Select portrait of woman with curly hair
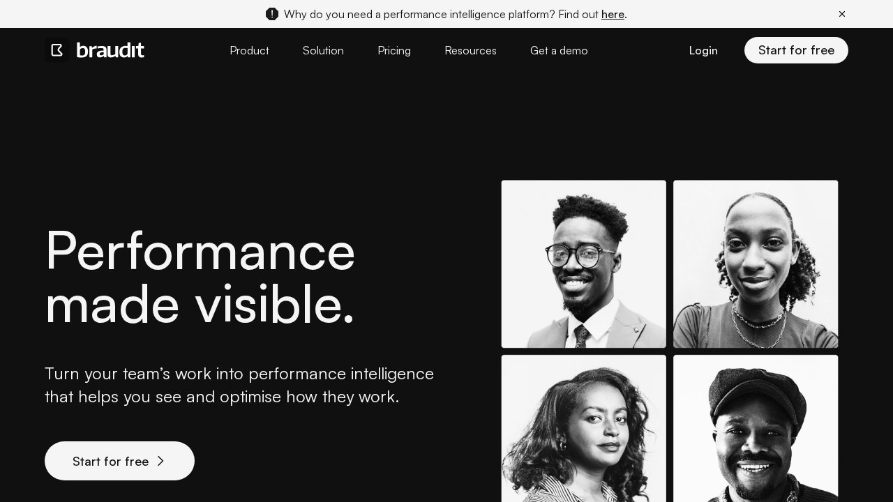 pos(584,428)
